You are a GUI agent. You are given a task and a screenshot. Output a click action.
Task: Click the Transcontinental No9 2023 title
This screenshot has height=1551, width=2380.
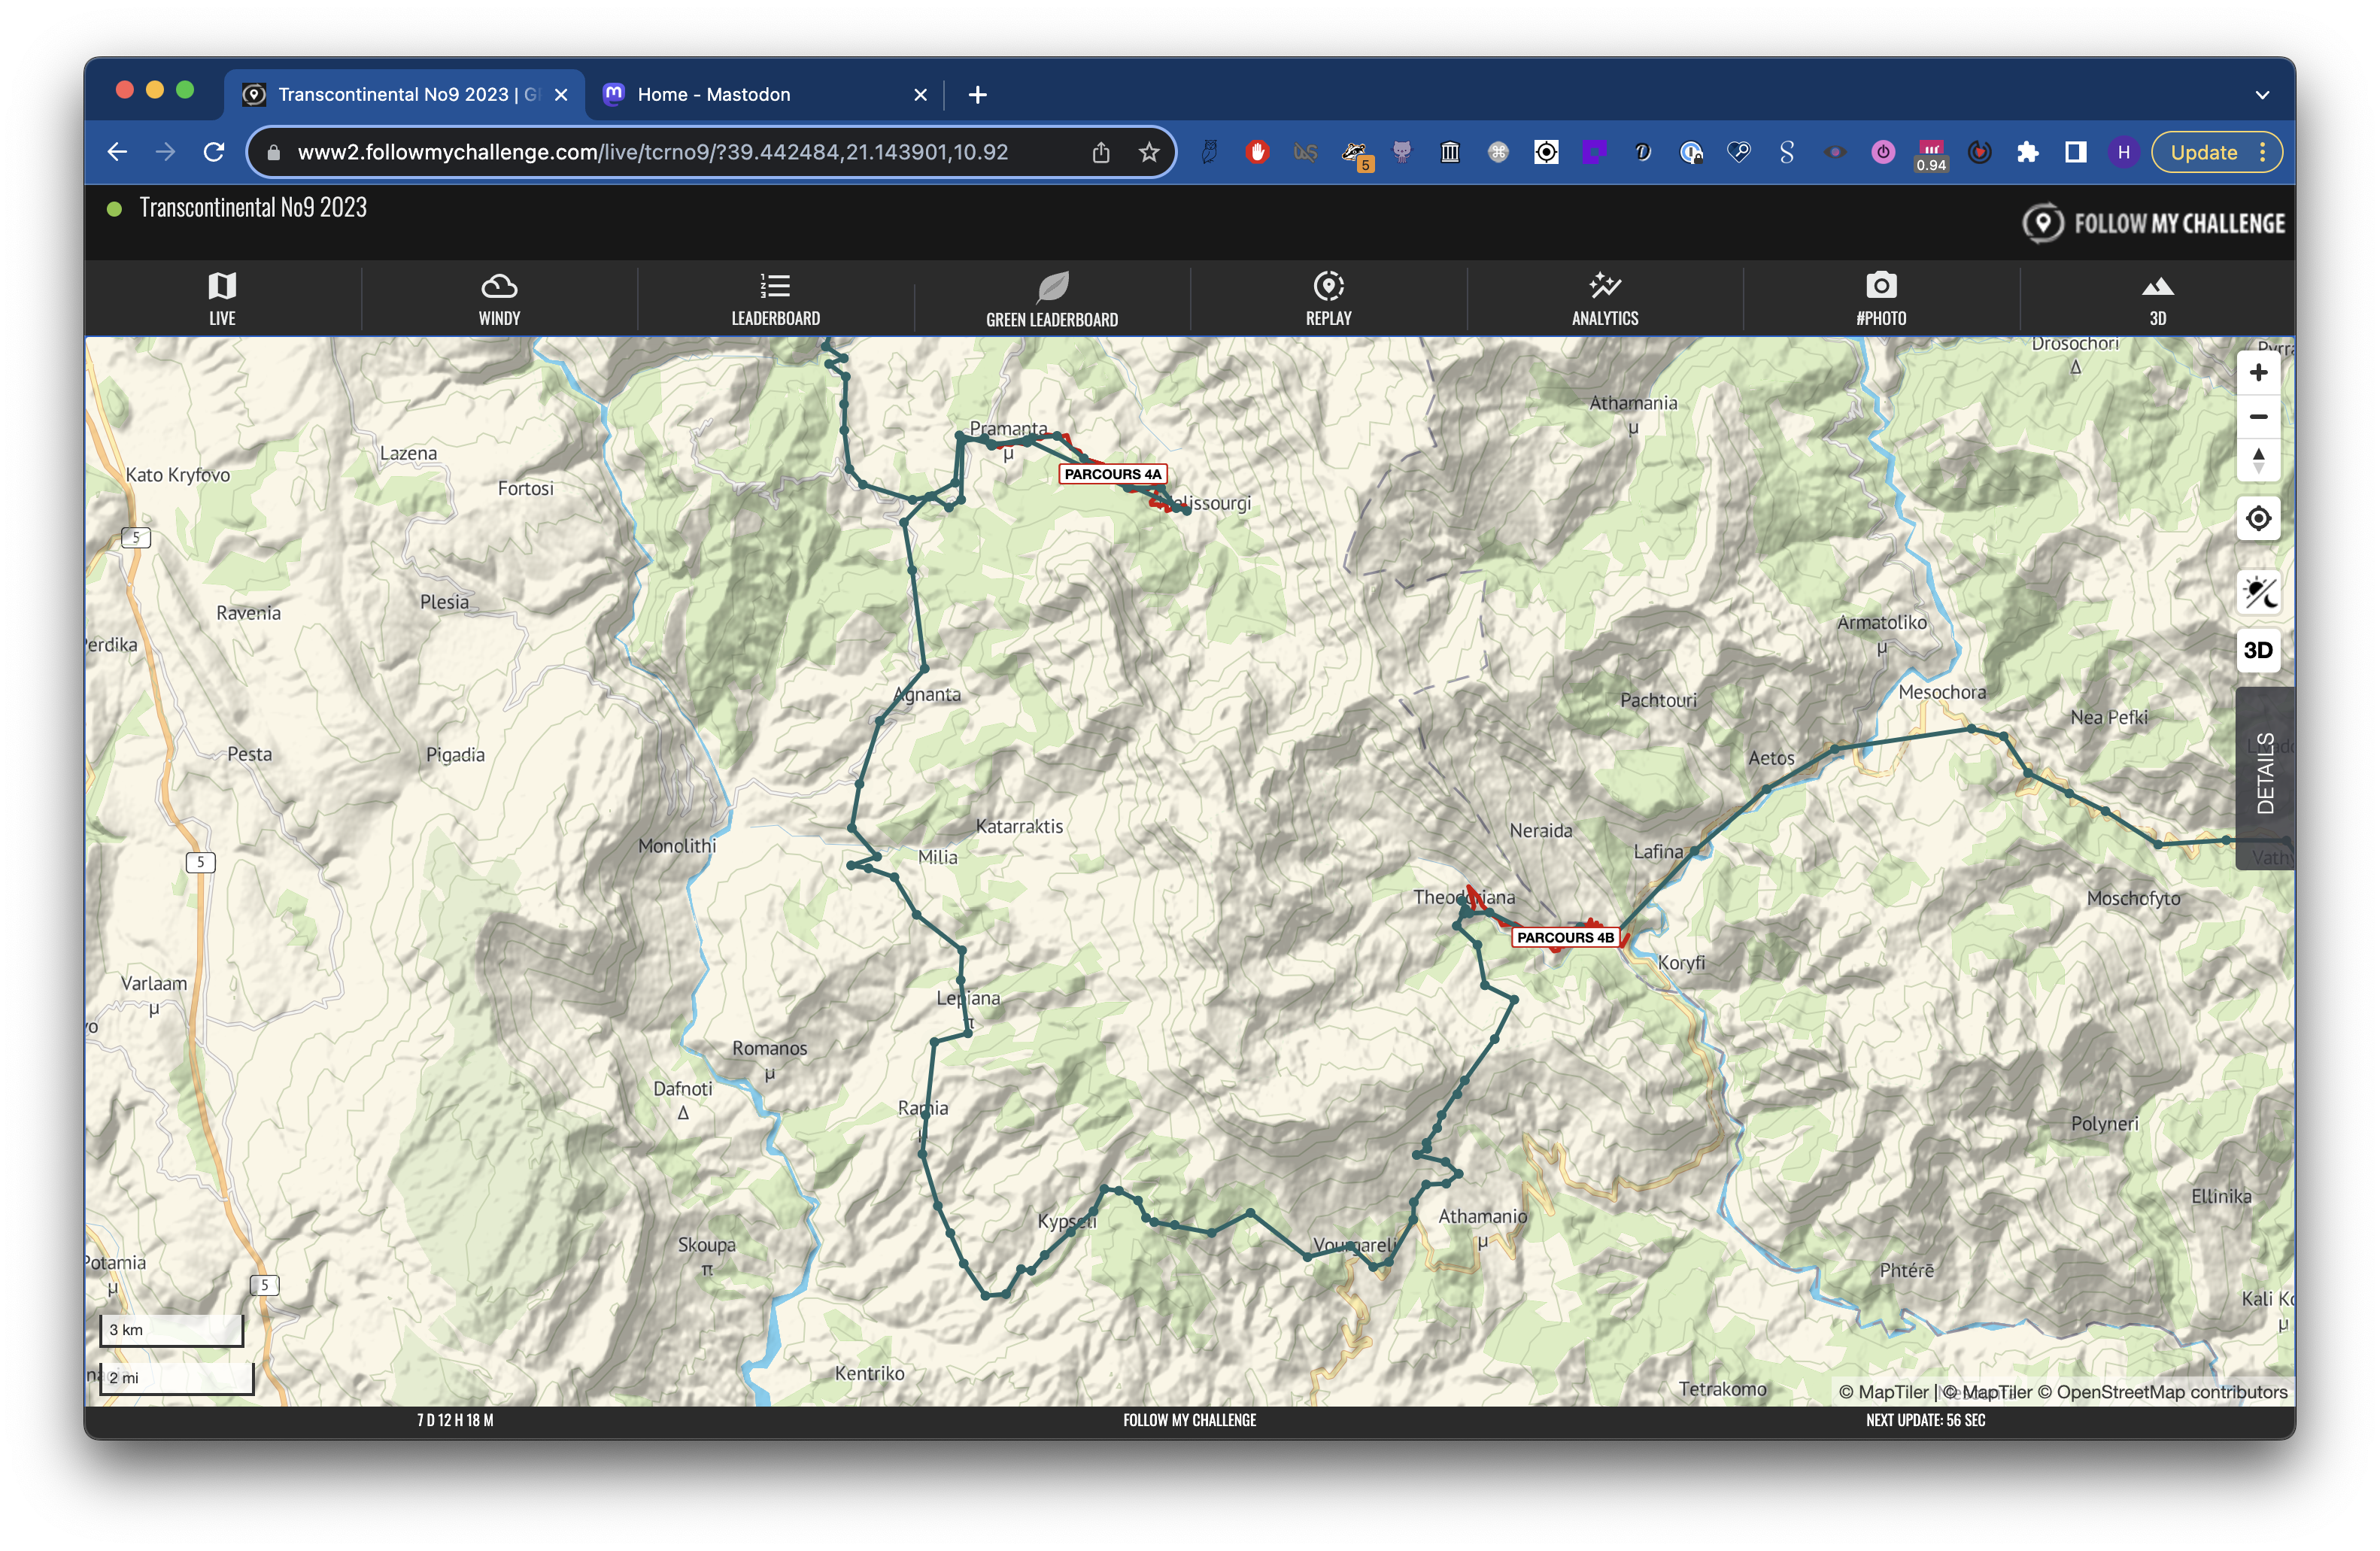tap(253, 208)
